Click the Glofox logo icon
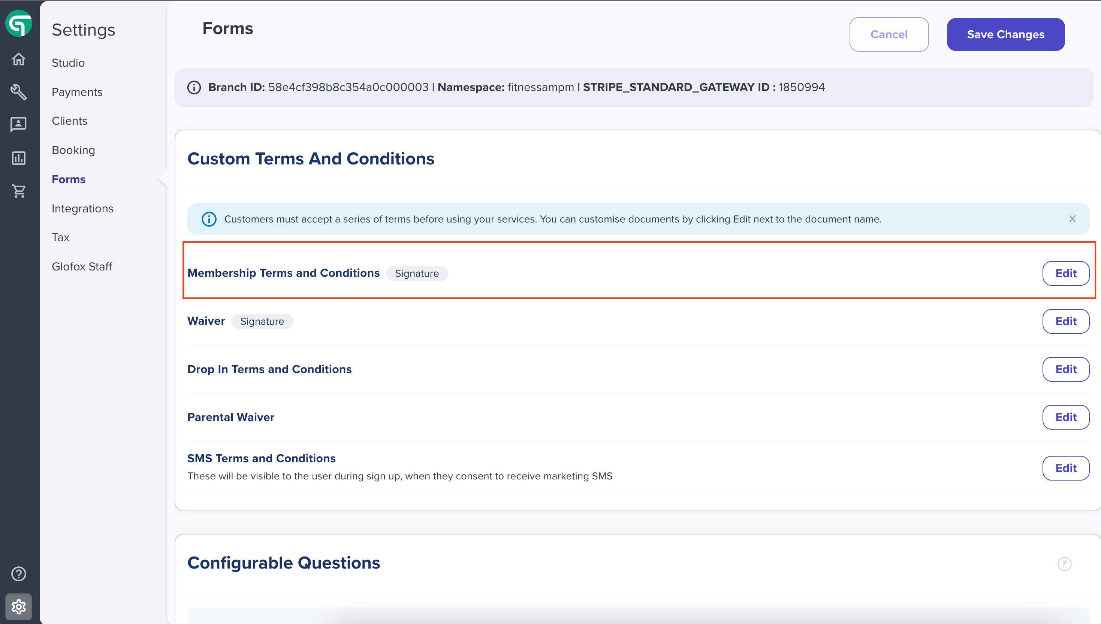The width and height of the screenshot is (1101, 624). pos(18,23)
